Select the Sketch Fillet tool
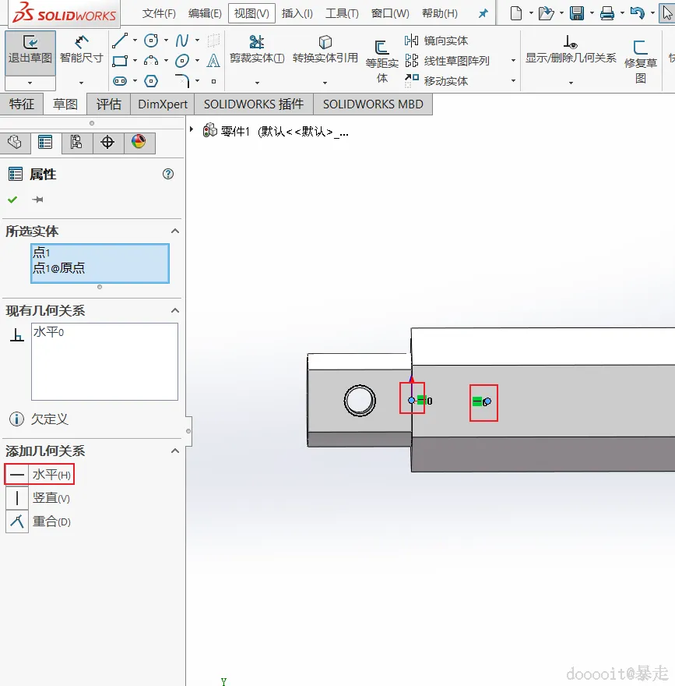The height and width of the screenshot is (686, 675). point(183,81)
